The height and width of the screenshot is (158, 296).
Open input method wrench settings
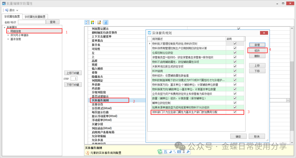(x=188, y=152)
